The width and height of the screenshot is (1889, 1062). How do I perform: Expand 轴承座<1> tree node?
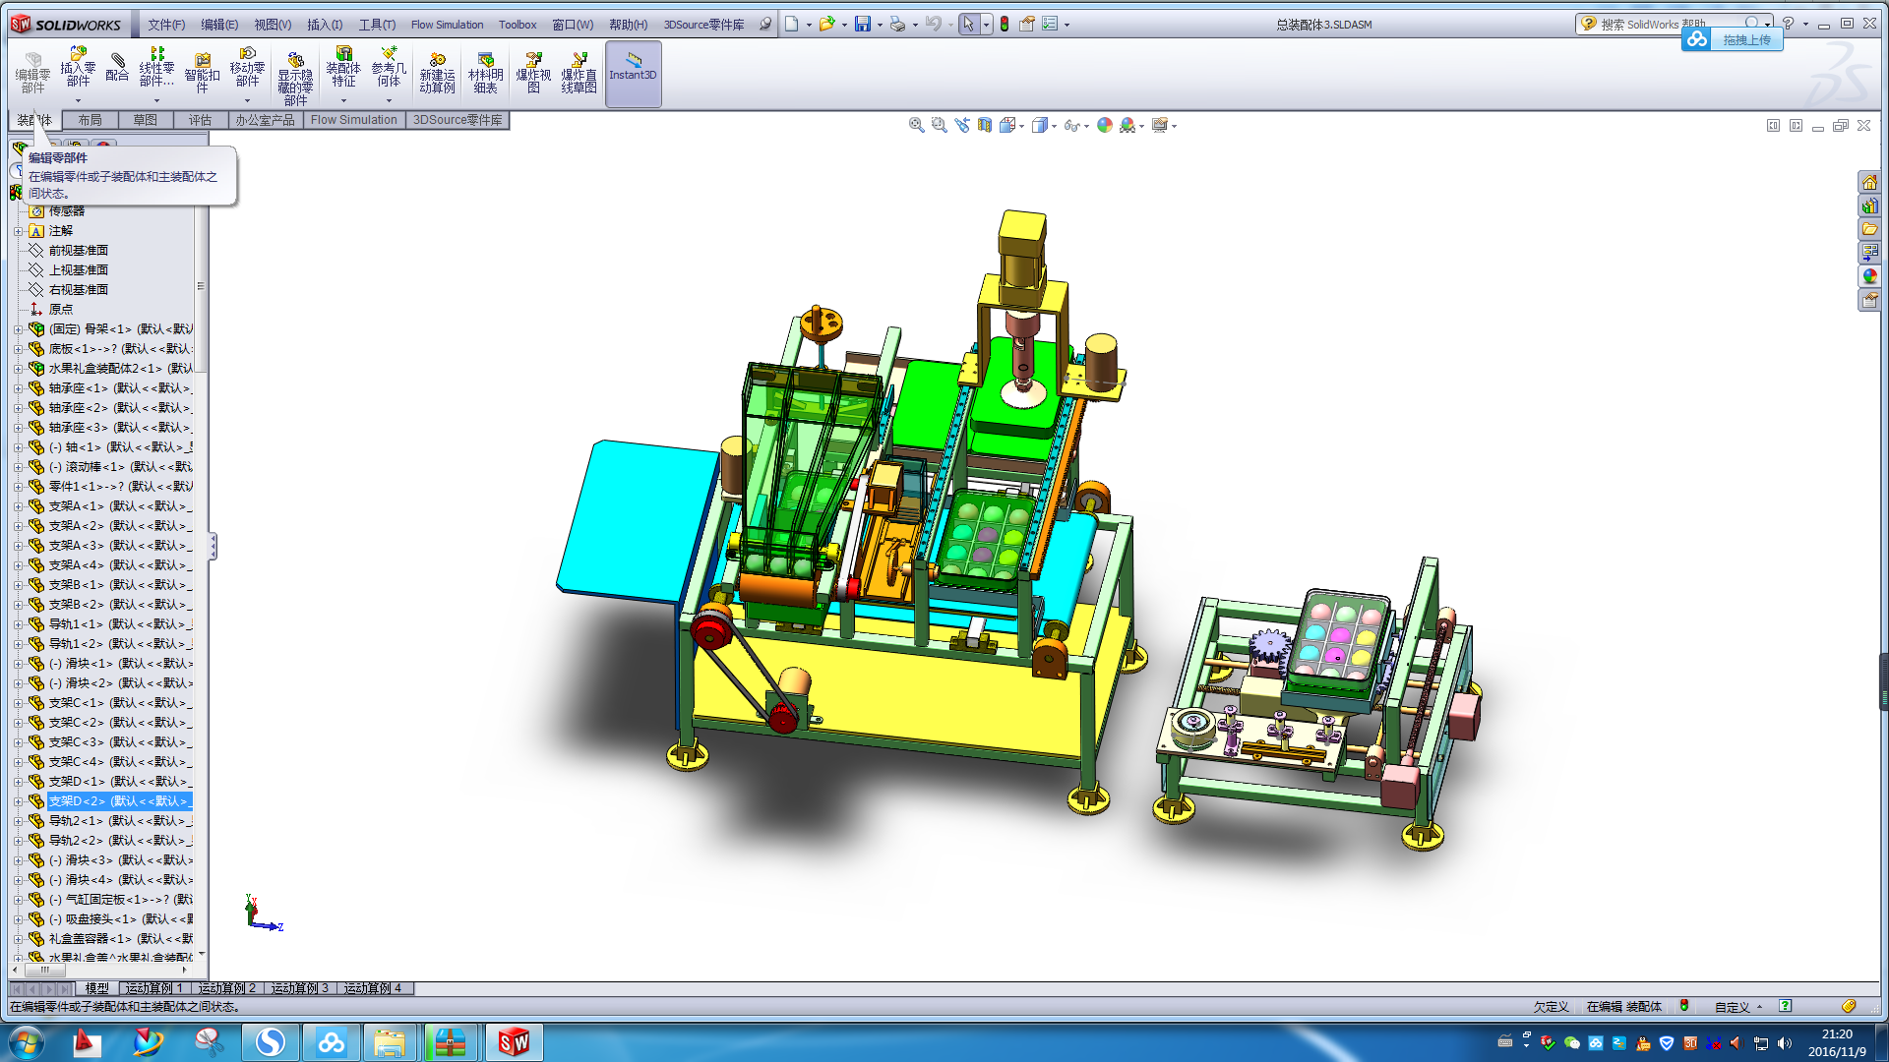(x=18, y=388)
